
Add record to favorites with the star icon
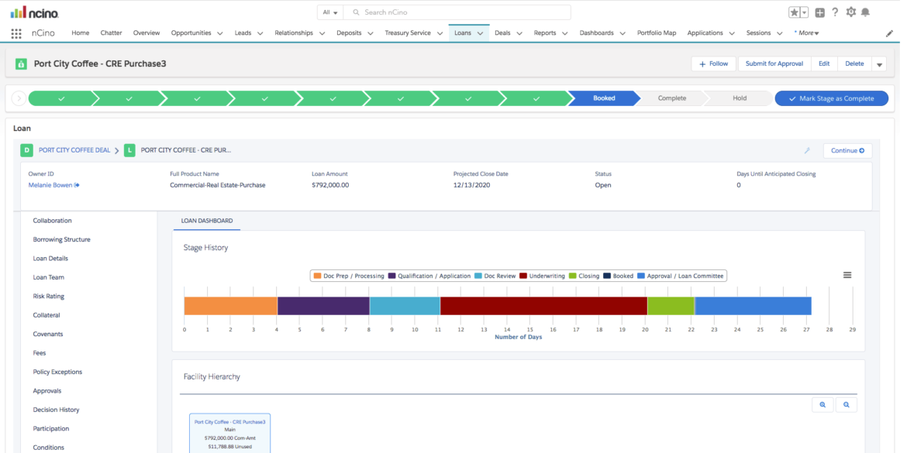796,12
